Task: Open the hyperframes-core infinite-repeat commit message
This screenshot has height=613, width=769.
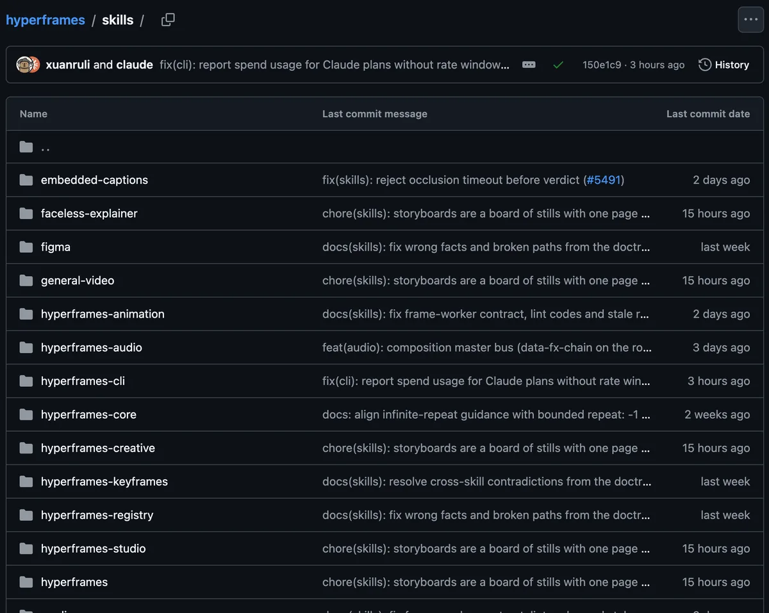Action: click(486, 414)
